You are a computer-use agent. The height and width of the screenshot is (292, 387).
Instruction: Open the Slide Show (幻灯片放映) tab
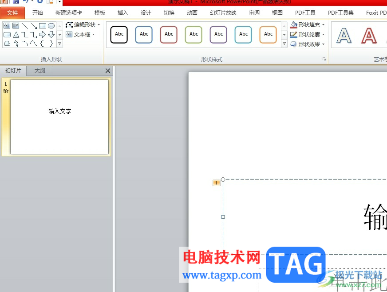223,12
